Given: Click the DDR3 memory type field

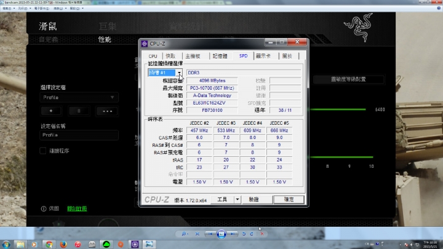Looking at the screenshot, I should pyautogui.click(x=244, y=73).
